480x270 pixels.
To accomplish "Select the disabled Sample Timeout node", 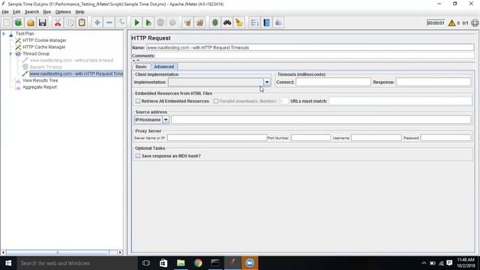I will tap(46, 67).
